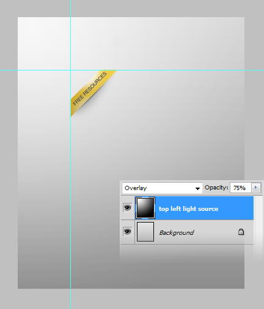Image resolution: width=264 pixels, height=309 pixels.
Task: Click where the two cyan guides cross
Action: (70, 71)
